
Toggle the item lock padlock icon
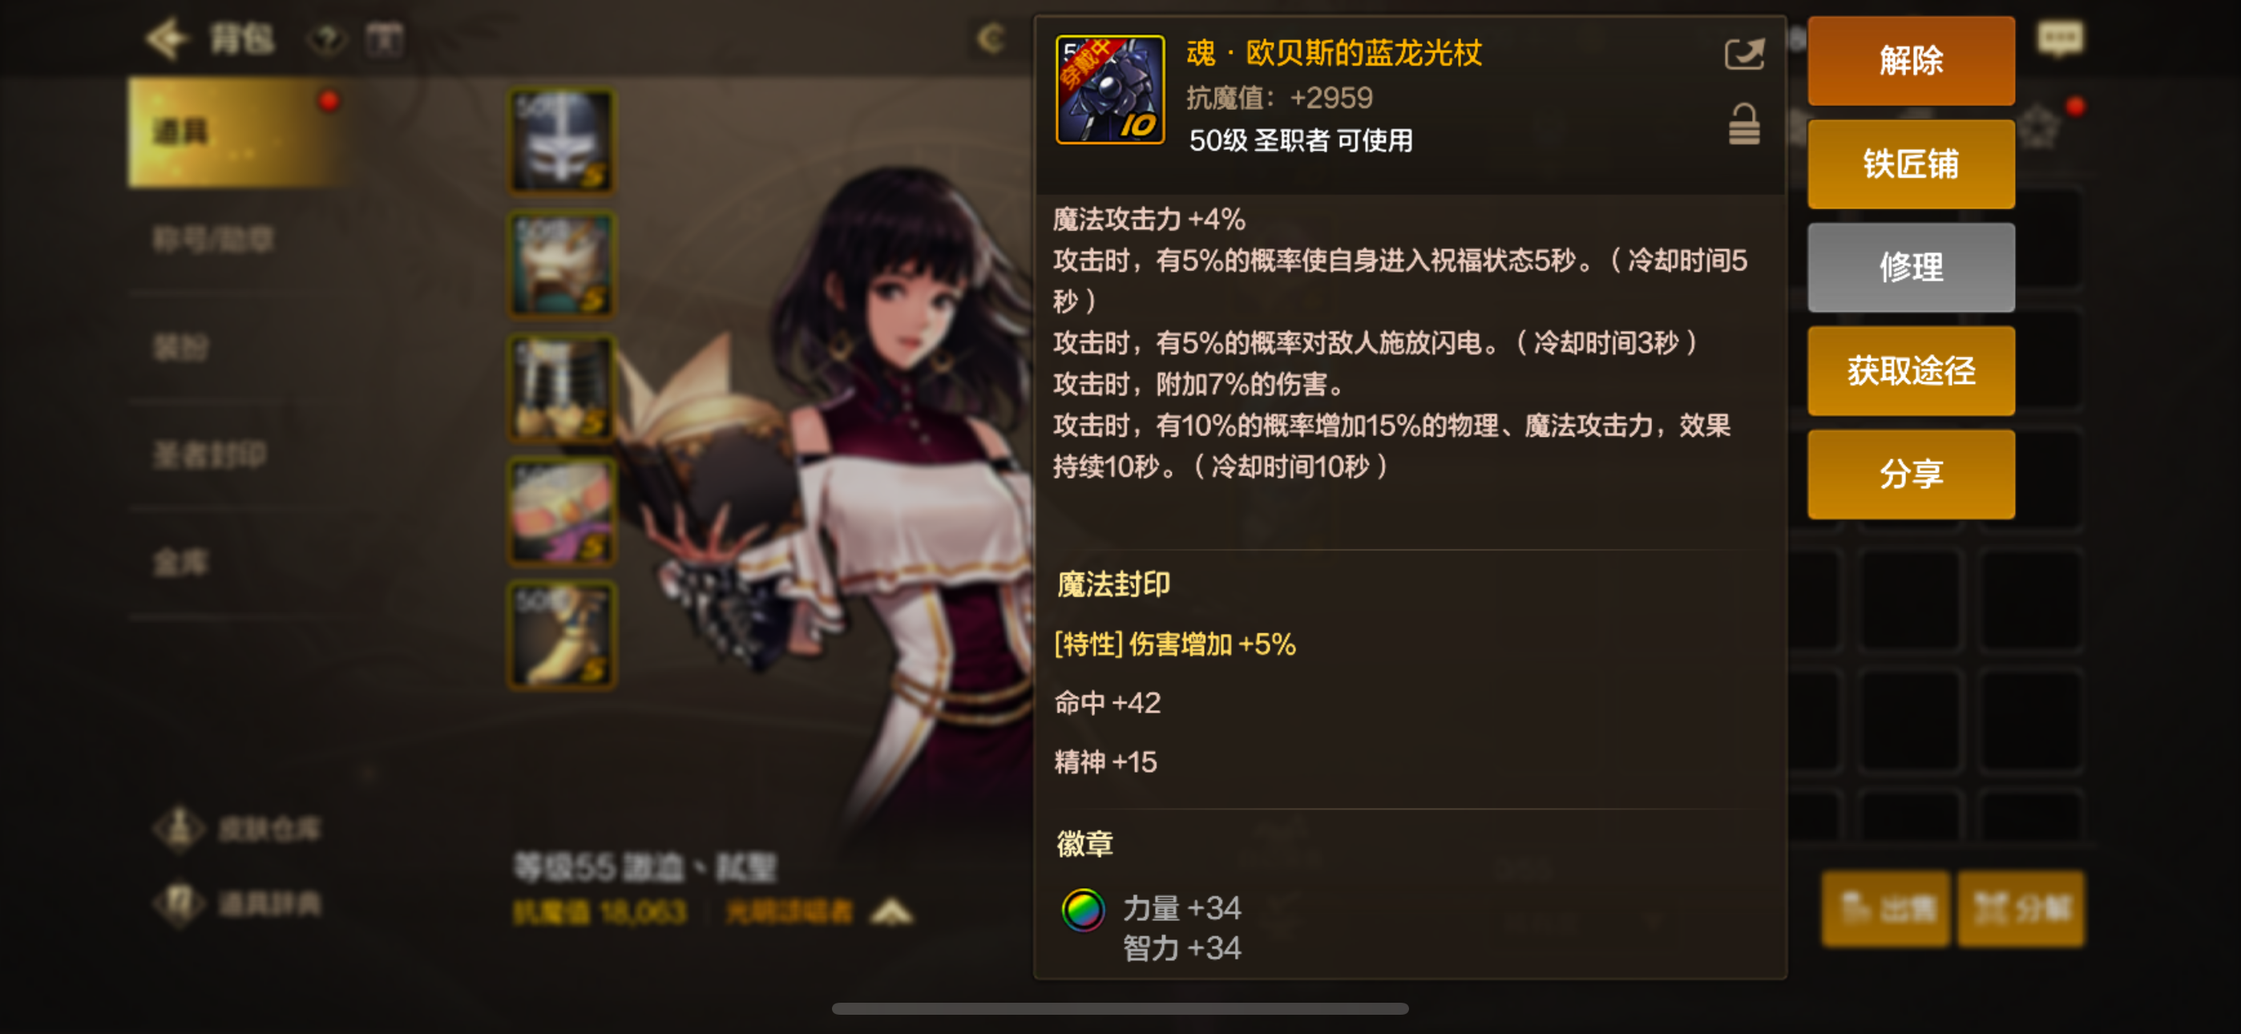click(x=1743, y=124)
